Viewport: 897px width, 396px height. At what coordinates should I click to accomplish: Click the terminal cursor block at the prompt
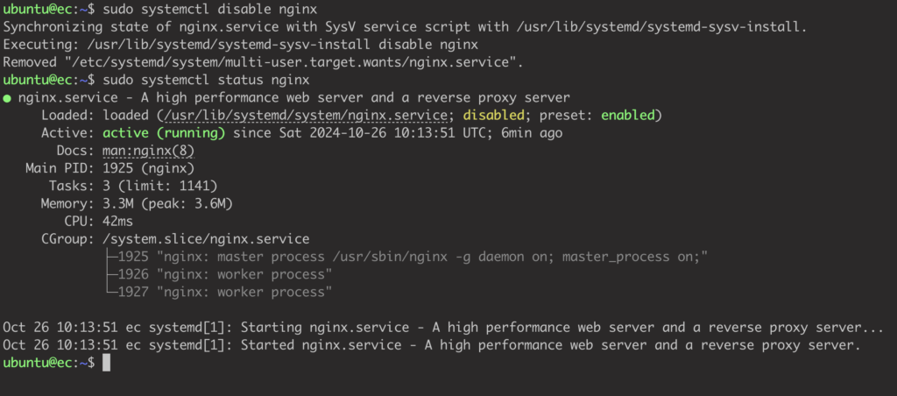(106, 363)
